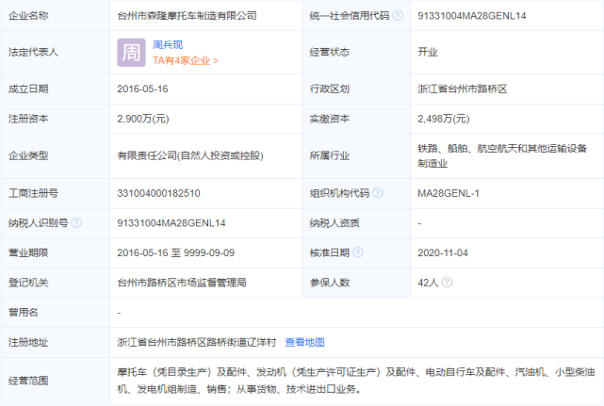Select business term 2016-05-16 至 9999-09-09
The height and width of the screenshot is (406, 604).
tap(175, 252)
